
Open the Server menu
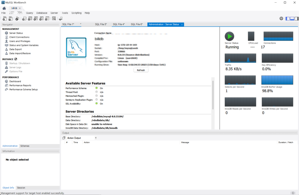(54, 13)
